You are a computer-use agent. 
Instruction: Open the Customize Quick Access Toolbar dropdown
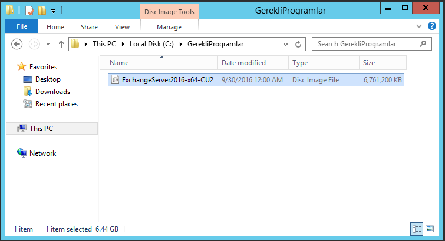pyautogui.click(x=53, y=11)
